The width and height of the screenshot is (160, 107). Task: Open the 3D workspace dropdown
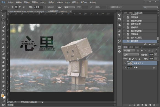coord(151,7)
